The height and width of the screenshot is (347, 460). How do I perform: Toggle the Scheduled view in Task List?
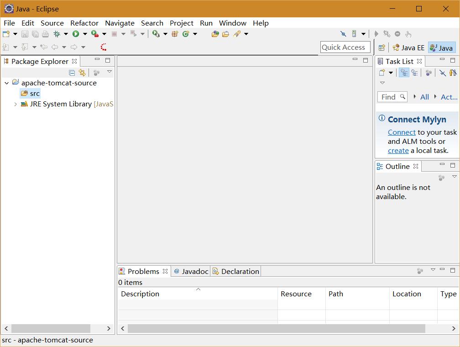pyautogui.click(x=414, y=73)
